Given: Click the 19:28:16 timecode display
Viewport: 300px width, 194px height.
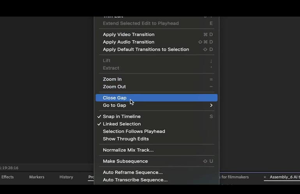Looking at the screenshot, I should (x=9, y=168).
